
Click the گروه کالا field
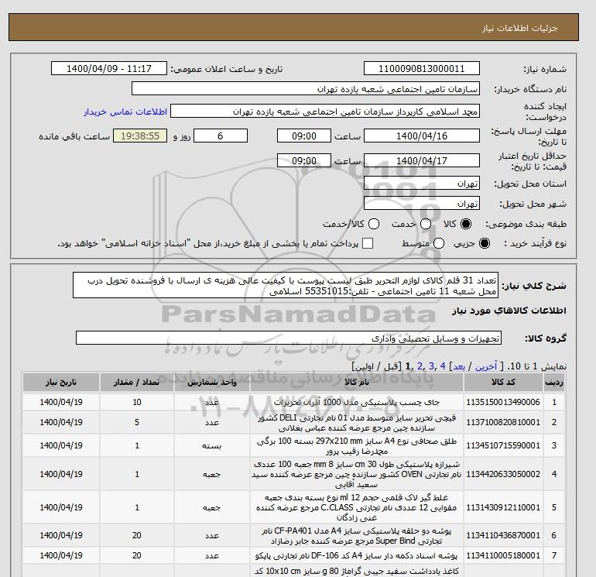coord(289,338)
